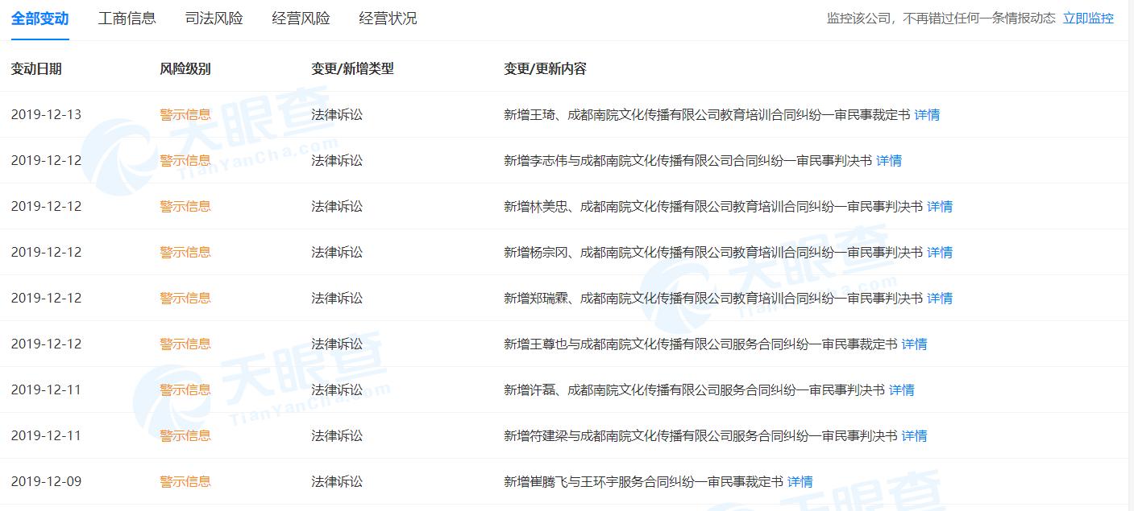Go to the 经营风险 tab
Screen dimensions: 1134x511
click(301, 19)
